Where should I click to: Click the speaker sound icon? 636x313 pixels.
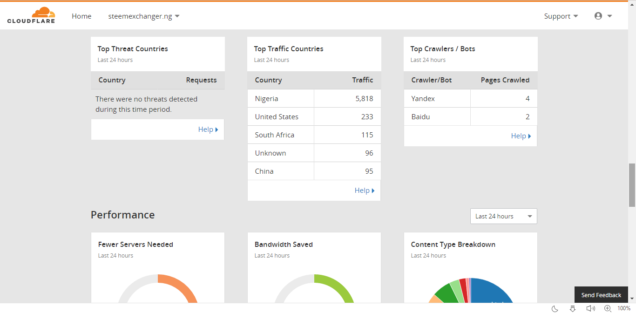pos(590,308)
